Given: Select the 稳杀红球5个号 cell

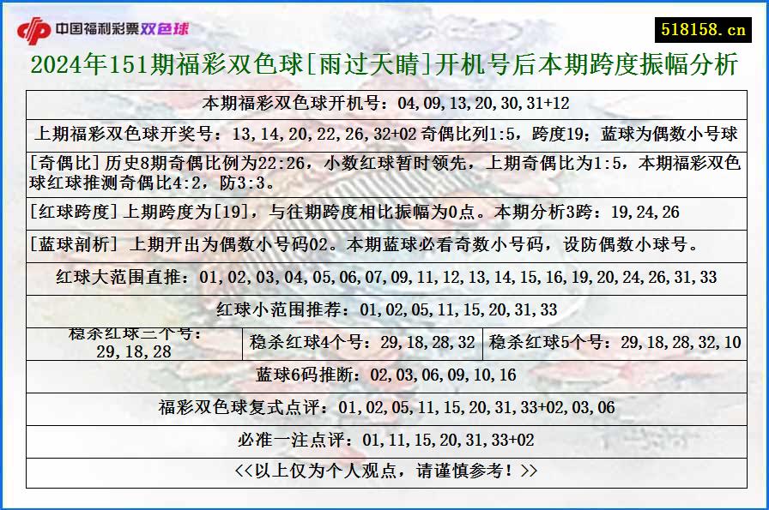Looking at the screenshot, I should pos(611,342).
